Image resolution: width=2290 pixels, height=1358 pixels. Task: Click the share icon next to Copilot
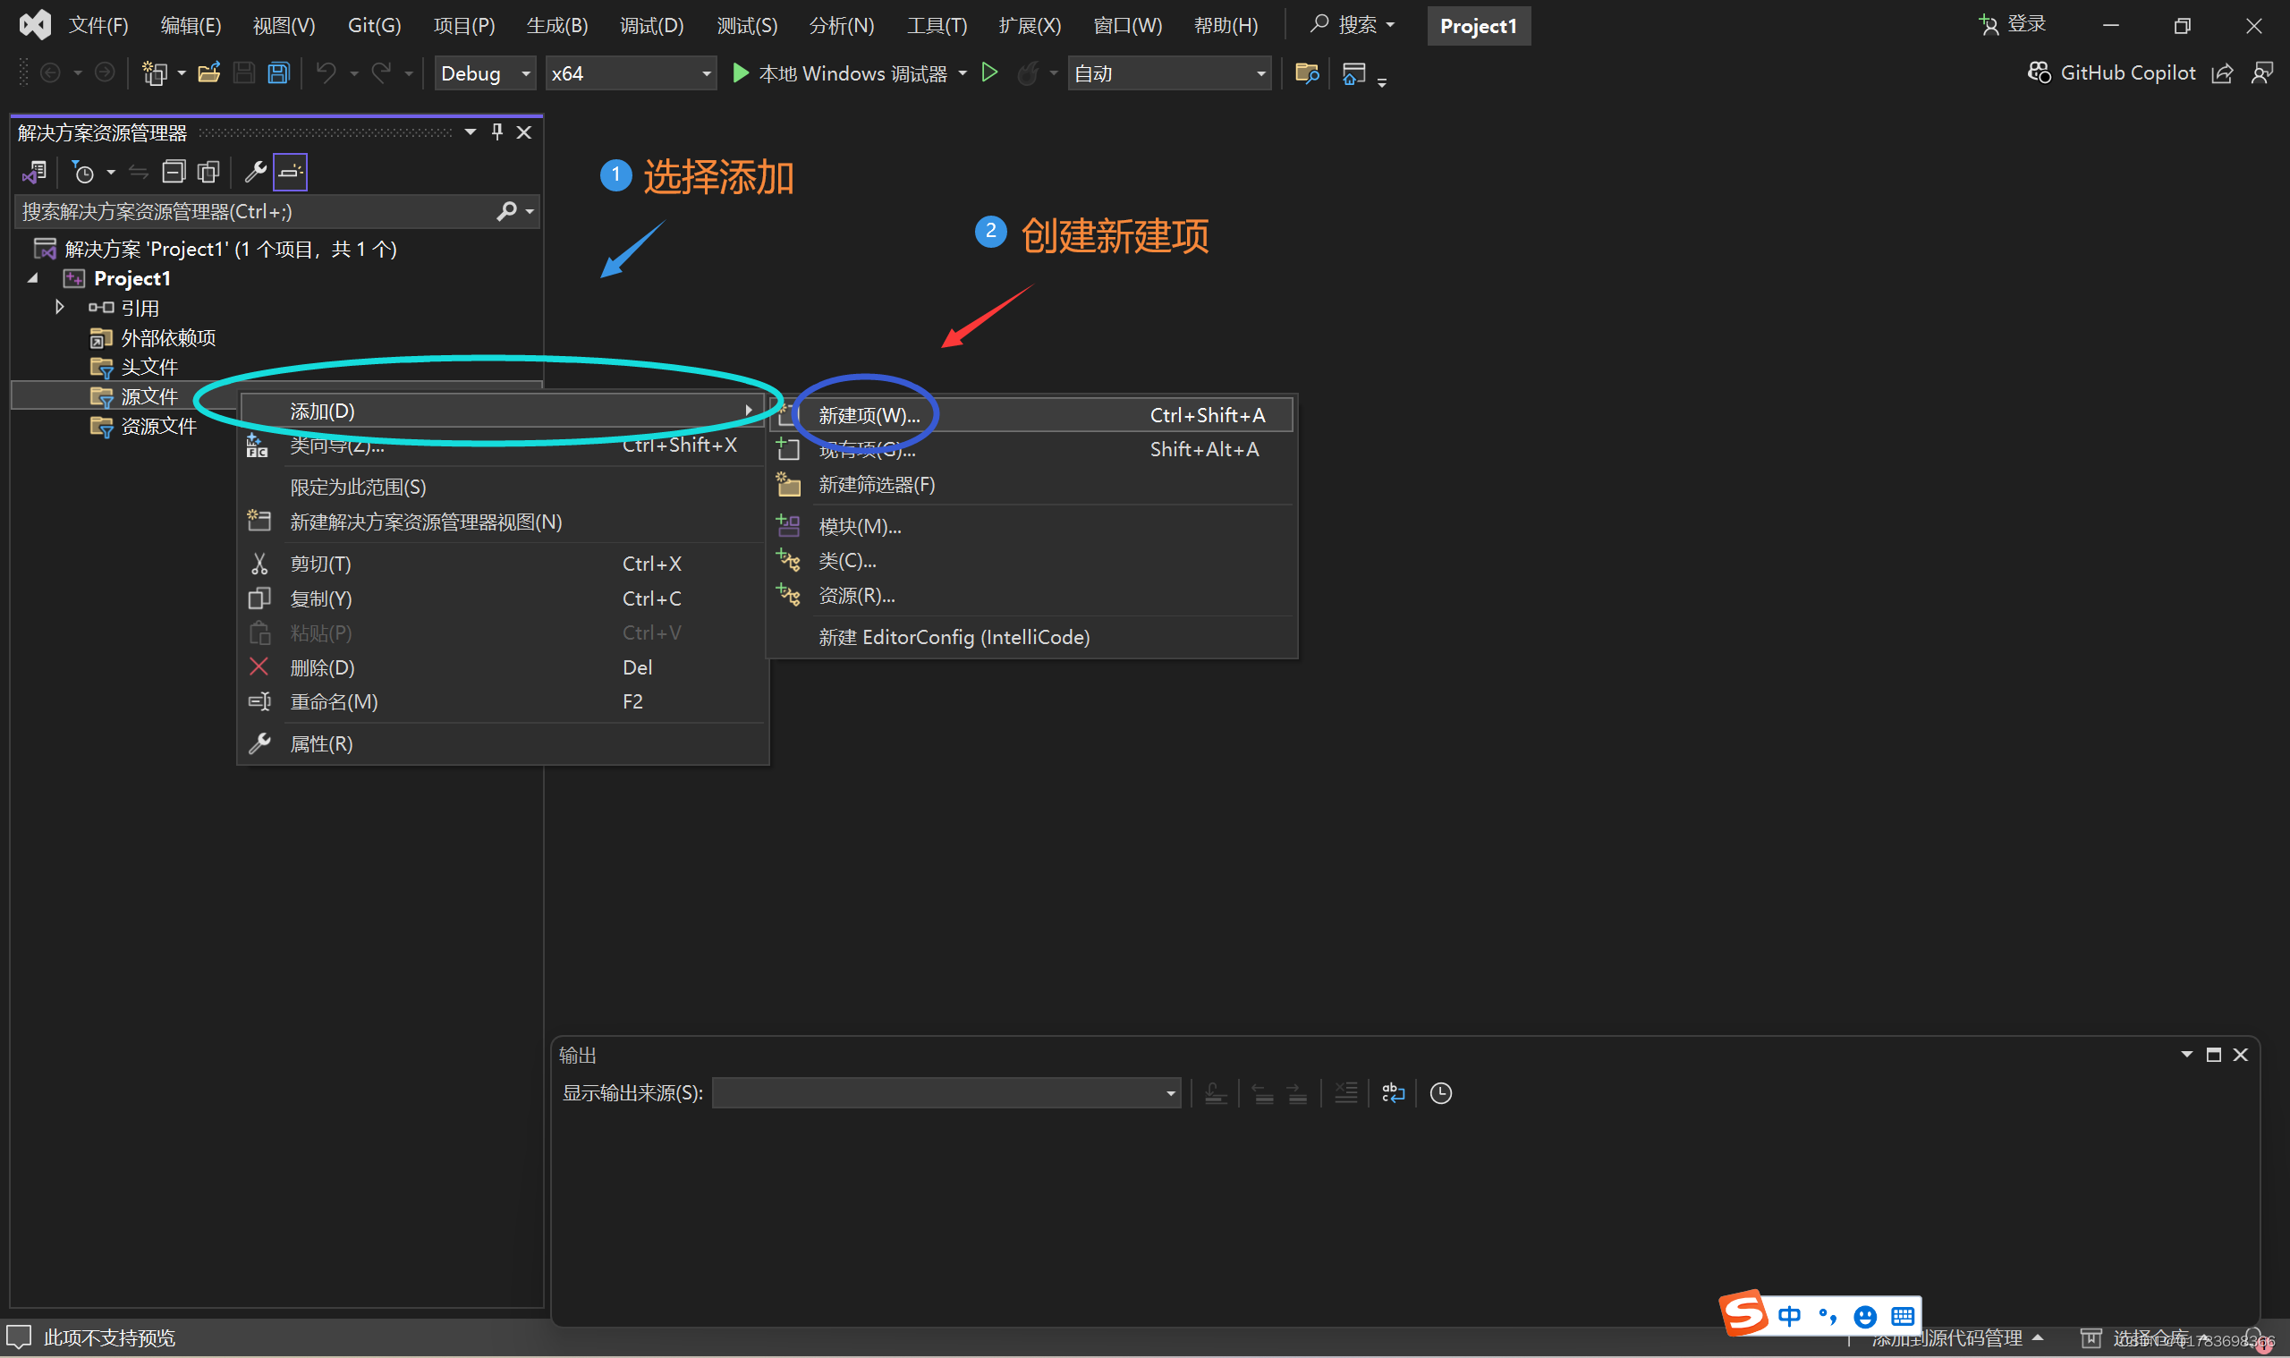(2222, 73)
